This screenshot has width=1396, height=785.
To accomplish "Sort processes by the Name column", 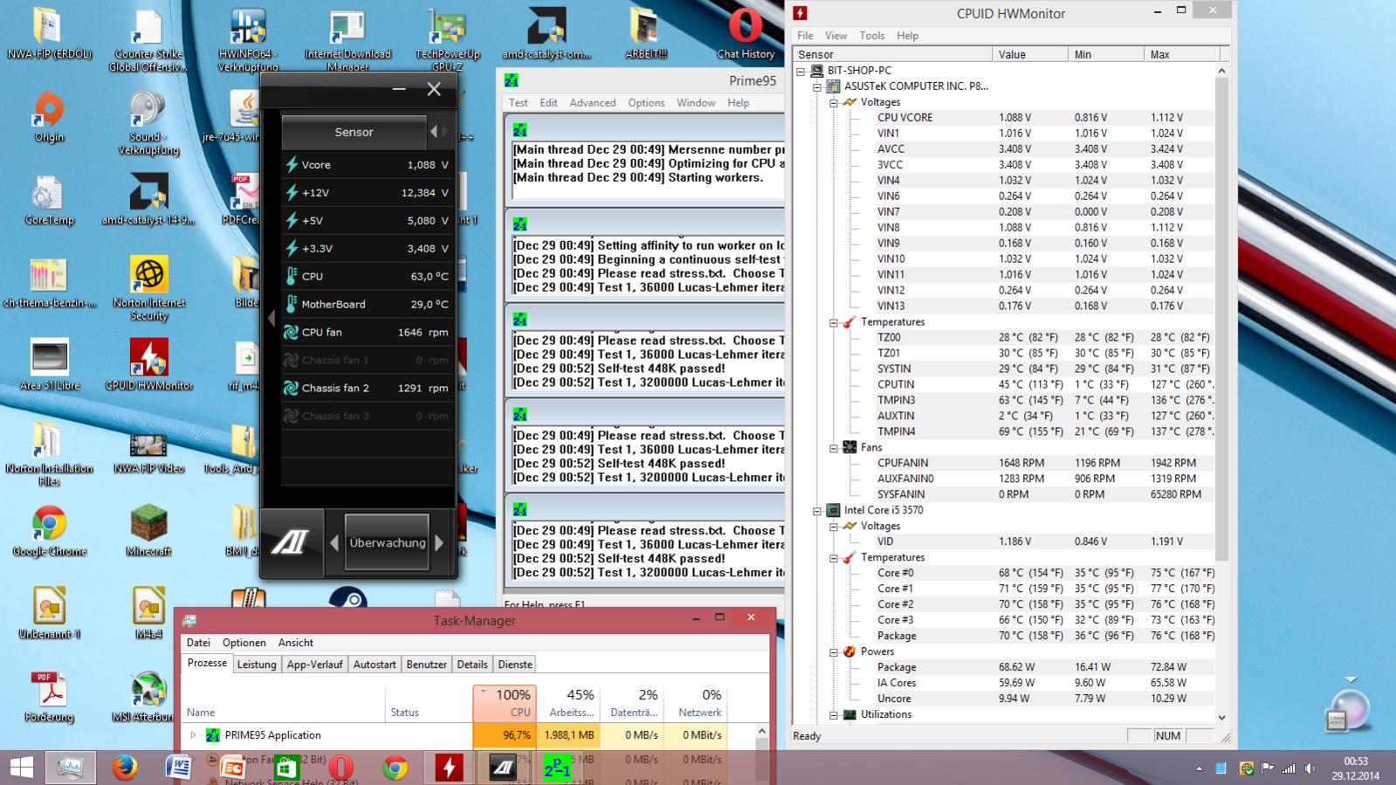I will point(285,703).
